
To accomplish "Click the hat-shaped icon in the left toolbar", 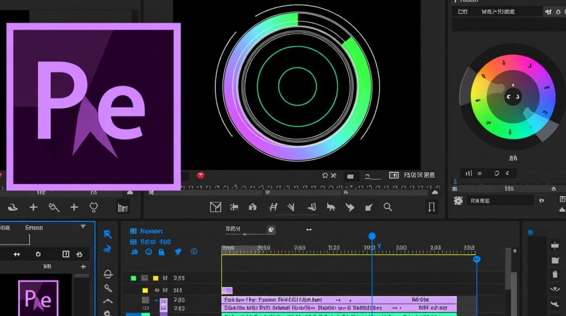I will (13, 207).
